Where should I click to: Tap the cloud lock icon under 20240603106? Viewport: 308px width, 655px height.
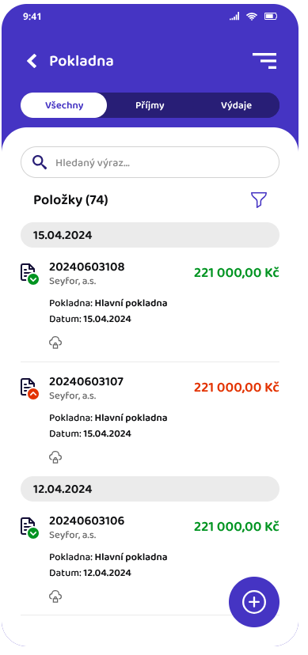(55, 596)
